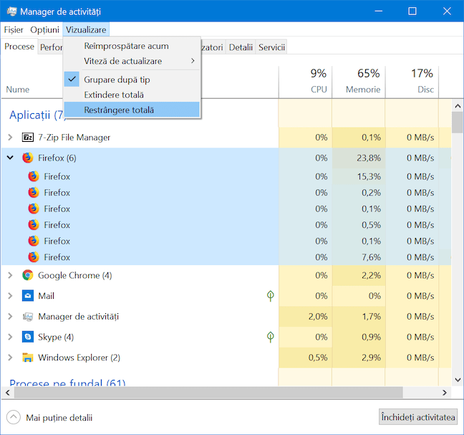Click the horizontal scrollbar right arrow
464x435 pixels.
[445, 393]
